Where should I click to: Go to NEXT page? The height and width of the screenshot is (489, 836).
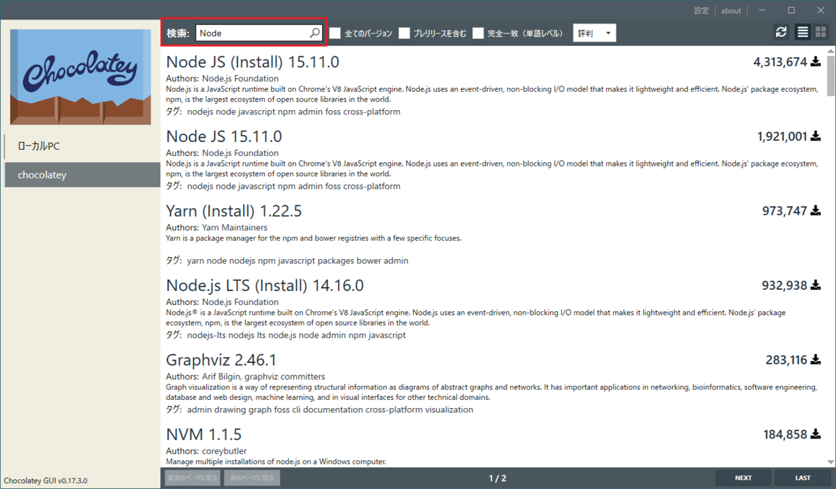[743, 478]
